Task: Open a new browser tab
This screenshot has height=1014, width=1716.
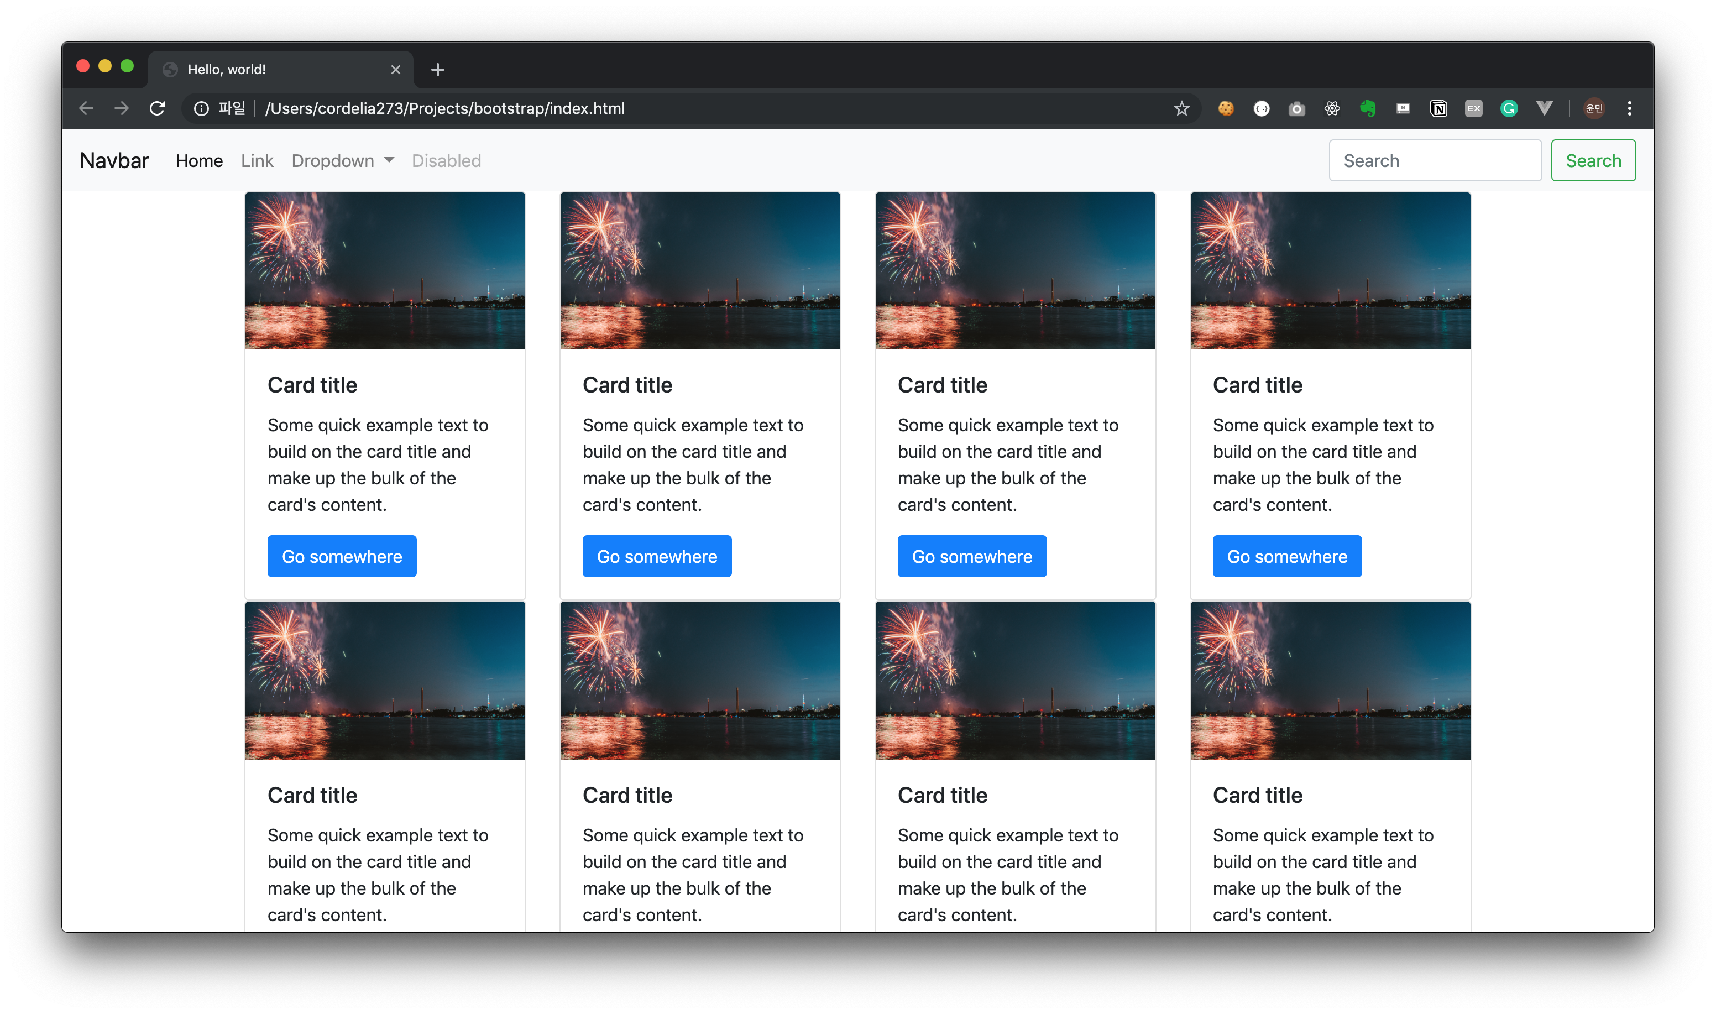Action: click(438, 70)
